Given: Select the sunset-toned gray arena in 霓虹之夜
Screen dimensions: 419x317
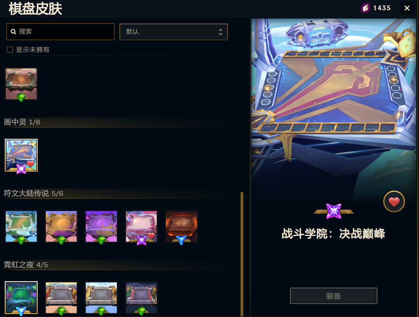Looking at the screenshot, I should (61, 298).
